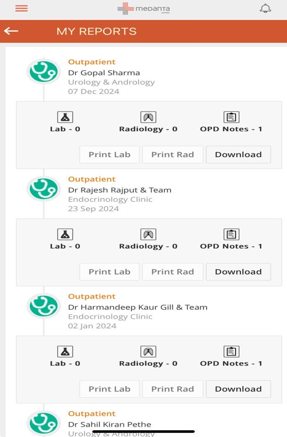Download Dr Harmandeep Kaur Gill's report
This screenshot has height=437, width=287.
238,389
